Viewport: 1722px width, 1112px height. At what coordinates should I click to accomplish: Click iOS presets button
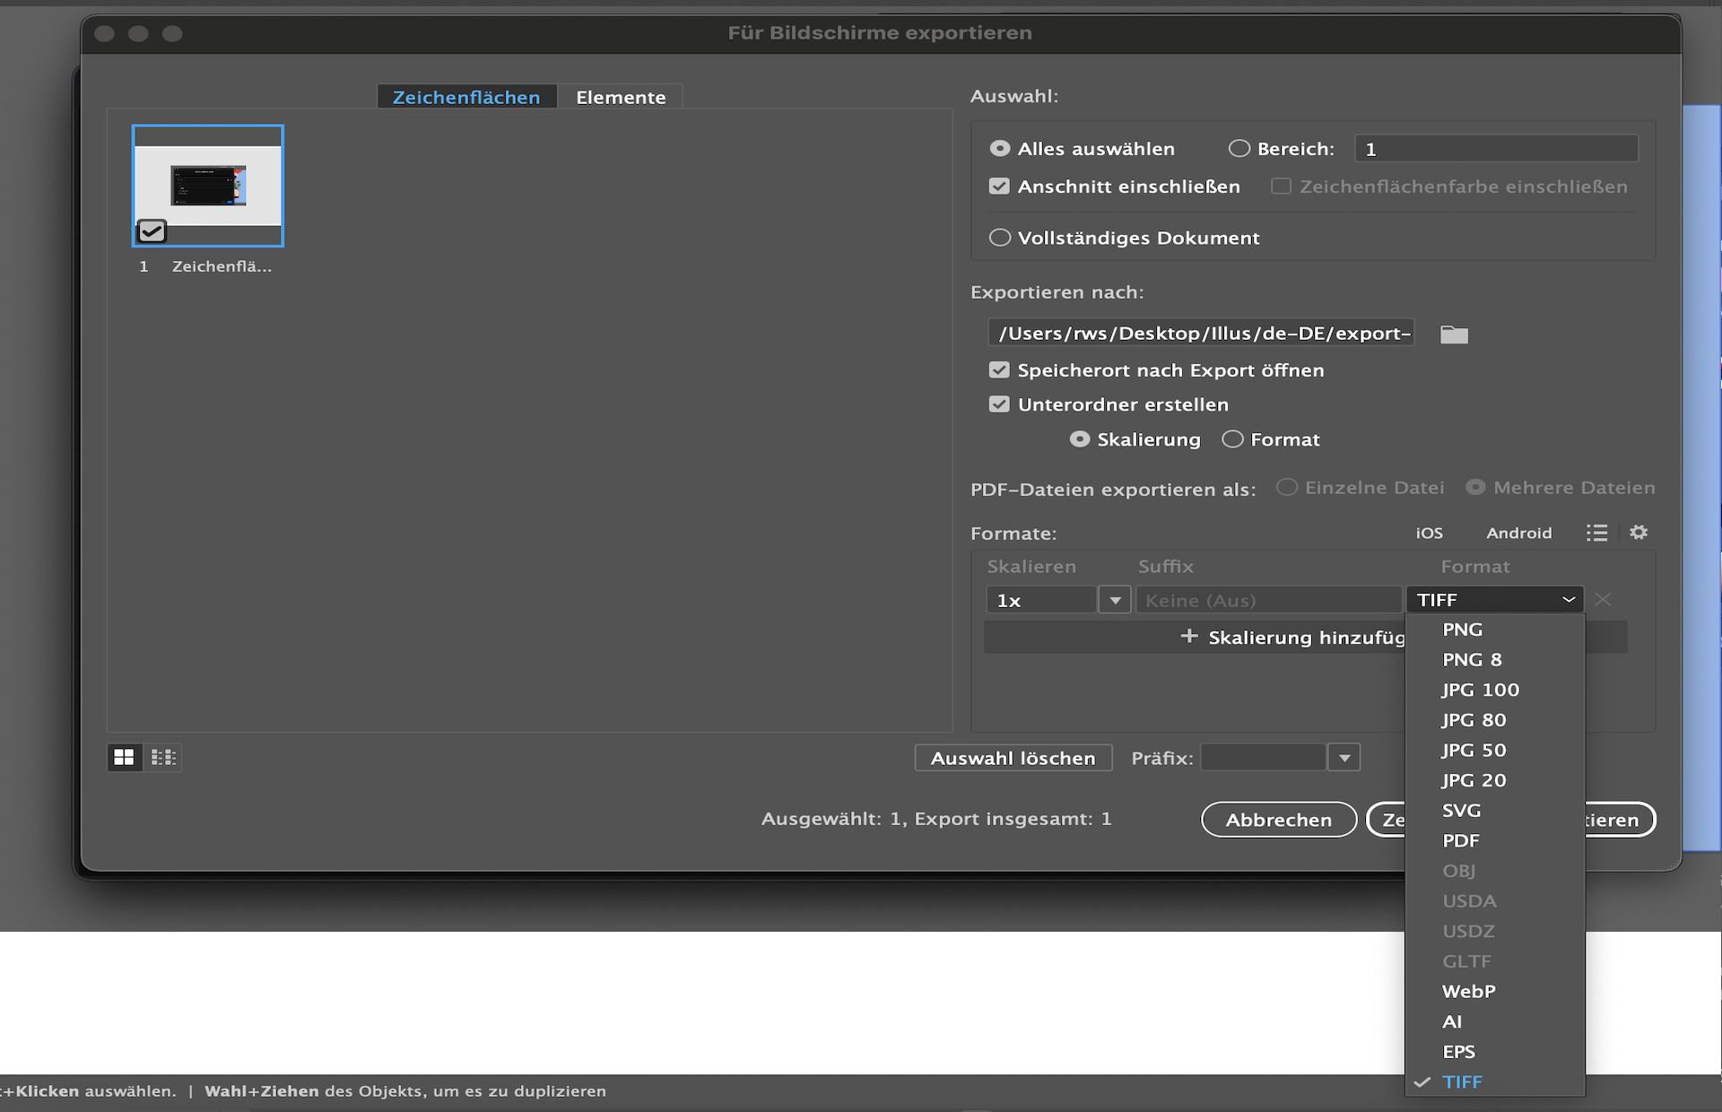1429,533
